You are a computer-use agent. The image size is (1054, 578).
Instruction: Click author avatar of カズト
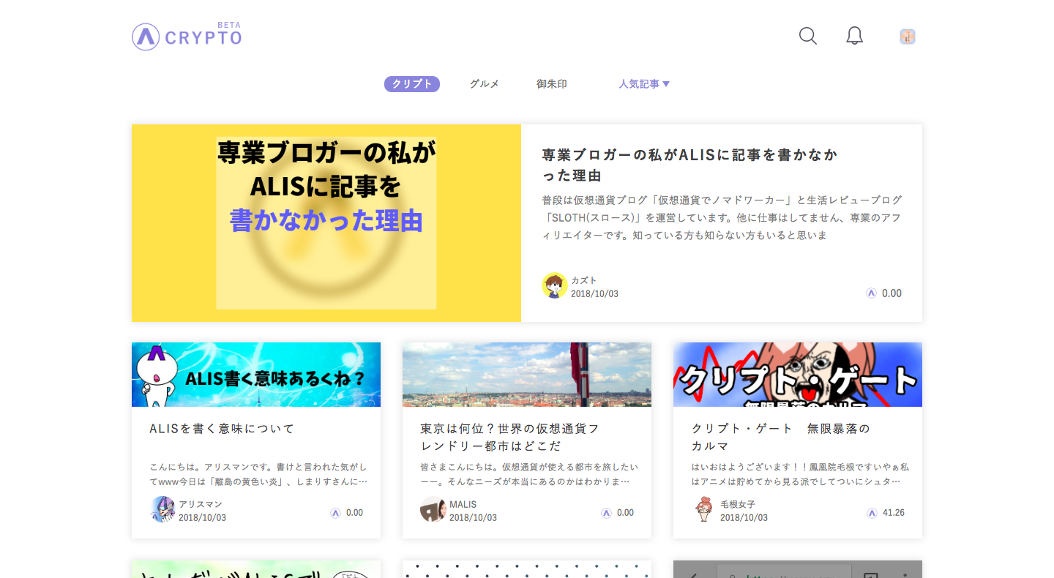555,285
